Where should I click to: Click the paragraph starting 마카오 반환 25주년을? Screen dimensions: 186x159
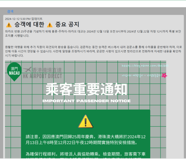coord(93,34)
